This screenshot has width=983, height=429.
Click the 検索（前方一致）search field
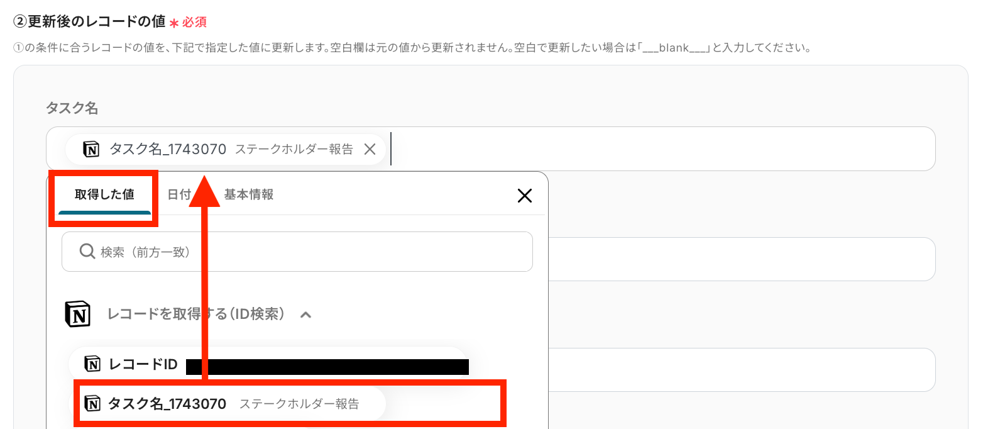297,252
